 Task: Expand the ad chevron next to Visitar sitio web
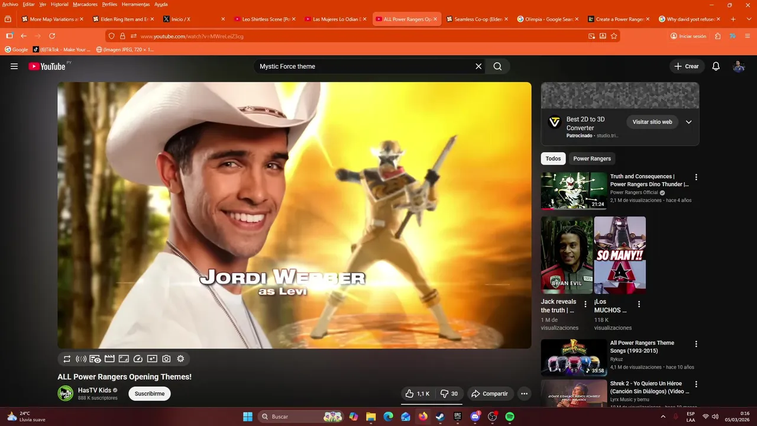coord(688,122)
